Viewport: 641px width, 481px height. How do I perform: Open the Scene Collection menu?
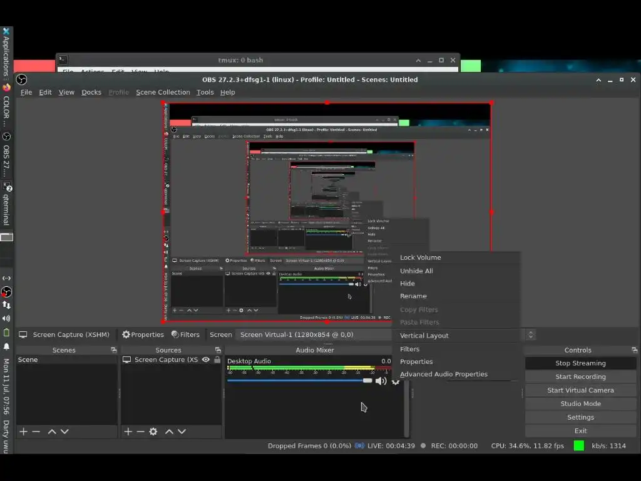pyautogui.click(x=163, y=93)
